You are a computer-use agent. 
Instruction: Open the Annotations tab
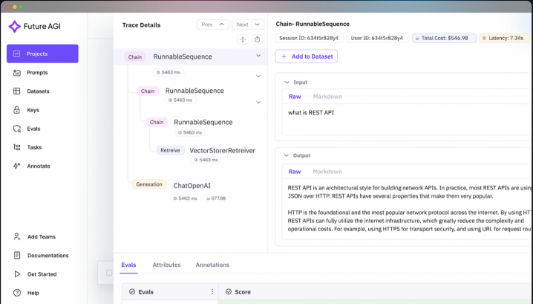click(x=212, y=265)
